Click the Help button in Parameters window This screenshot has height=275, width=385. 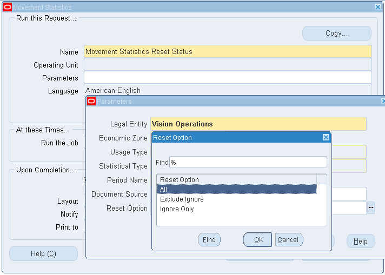[x=361, y=241]
